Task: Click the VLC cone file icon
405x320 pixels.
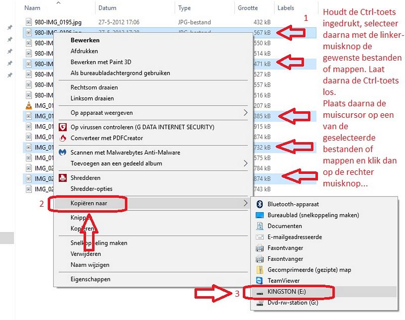Action: point(29,106)
